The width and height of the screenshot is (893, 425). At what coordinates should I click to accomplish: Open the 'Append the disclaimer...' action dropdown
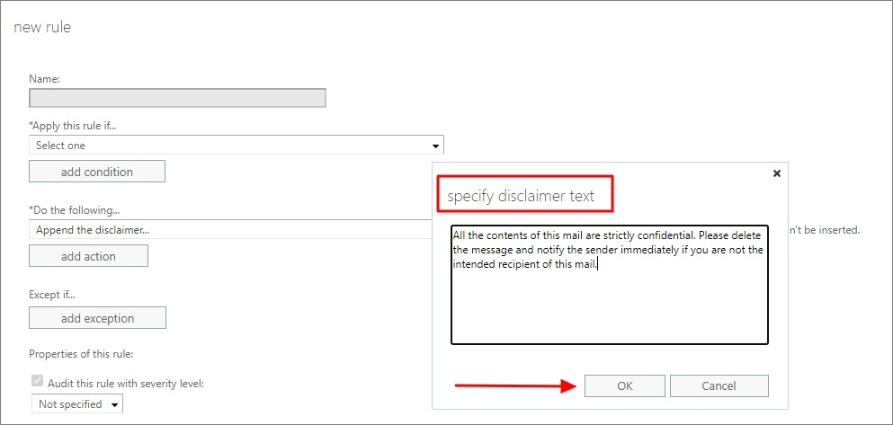[x=230, y=229]
